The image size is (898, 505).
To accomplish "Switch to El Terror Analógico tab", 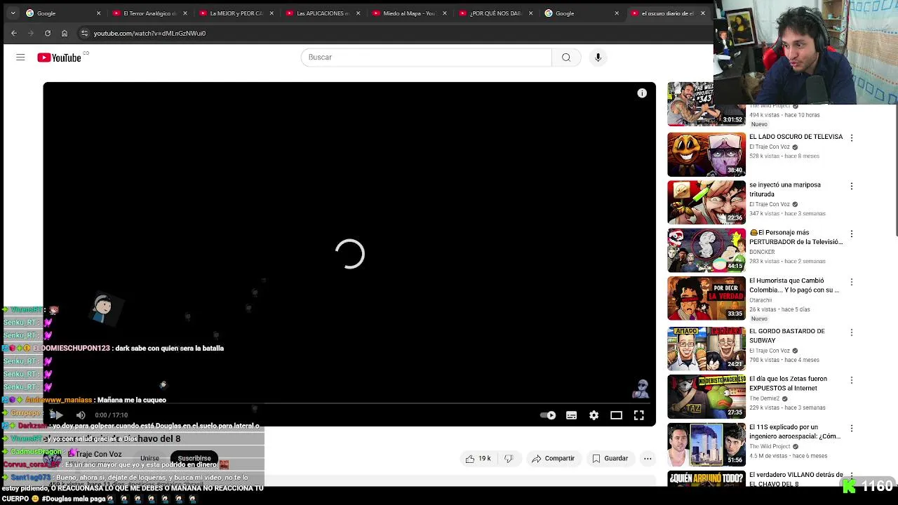I will [x=149, y=13].
